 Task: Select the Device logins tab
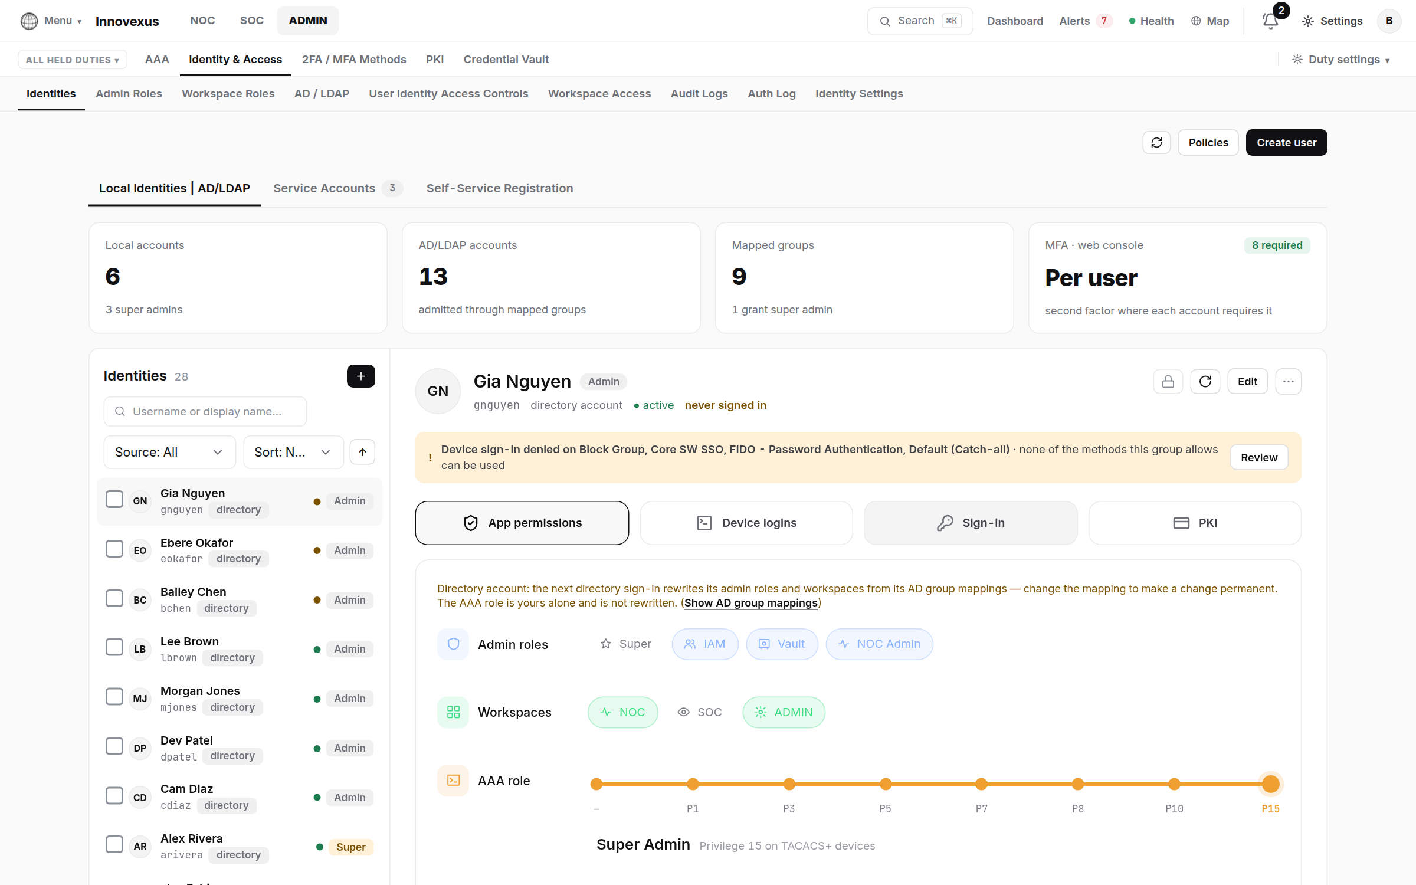[746, 523]
